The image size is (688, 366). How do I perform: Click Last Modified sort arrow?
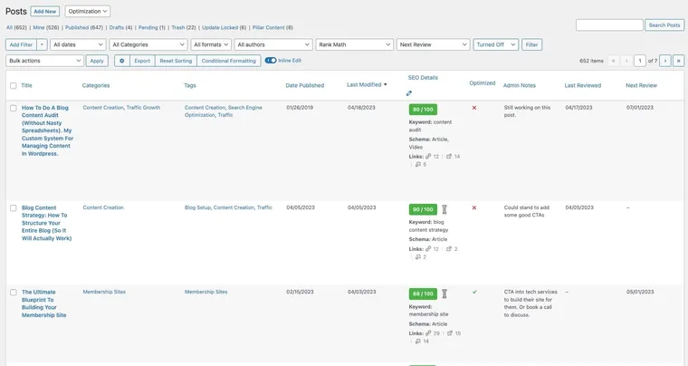click(386, 84)
